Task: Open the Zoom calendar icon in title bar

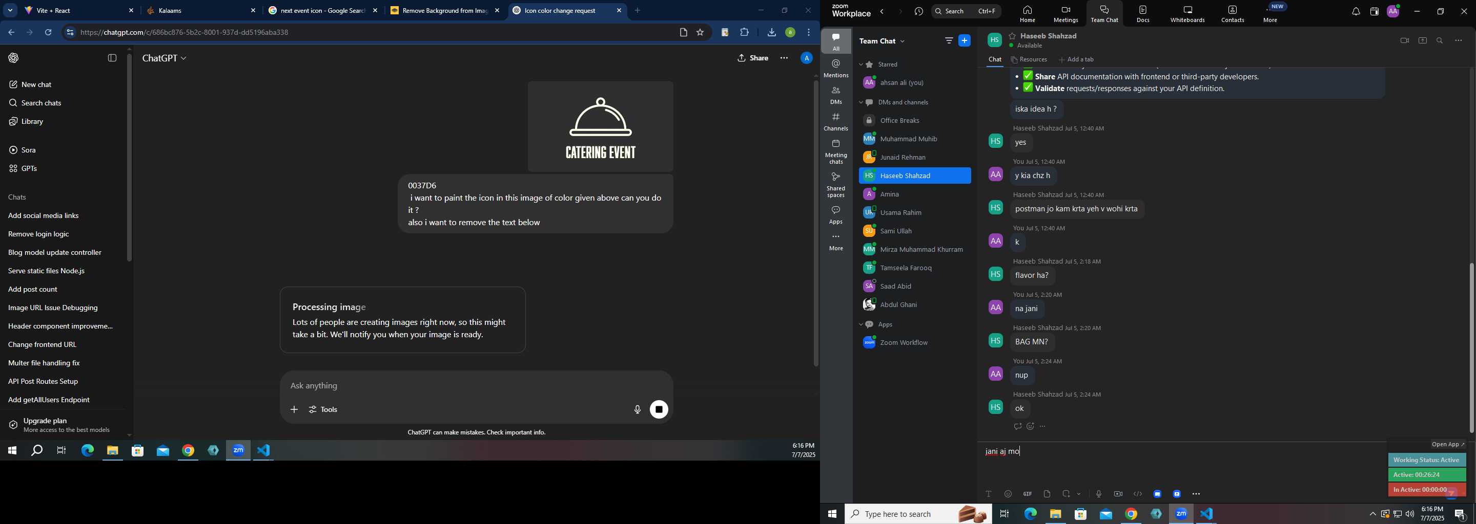Action: click(1374, 11)
